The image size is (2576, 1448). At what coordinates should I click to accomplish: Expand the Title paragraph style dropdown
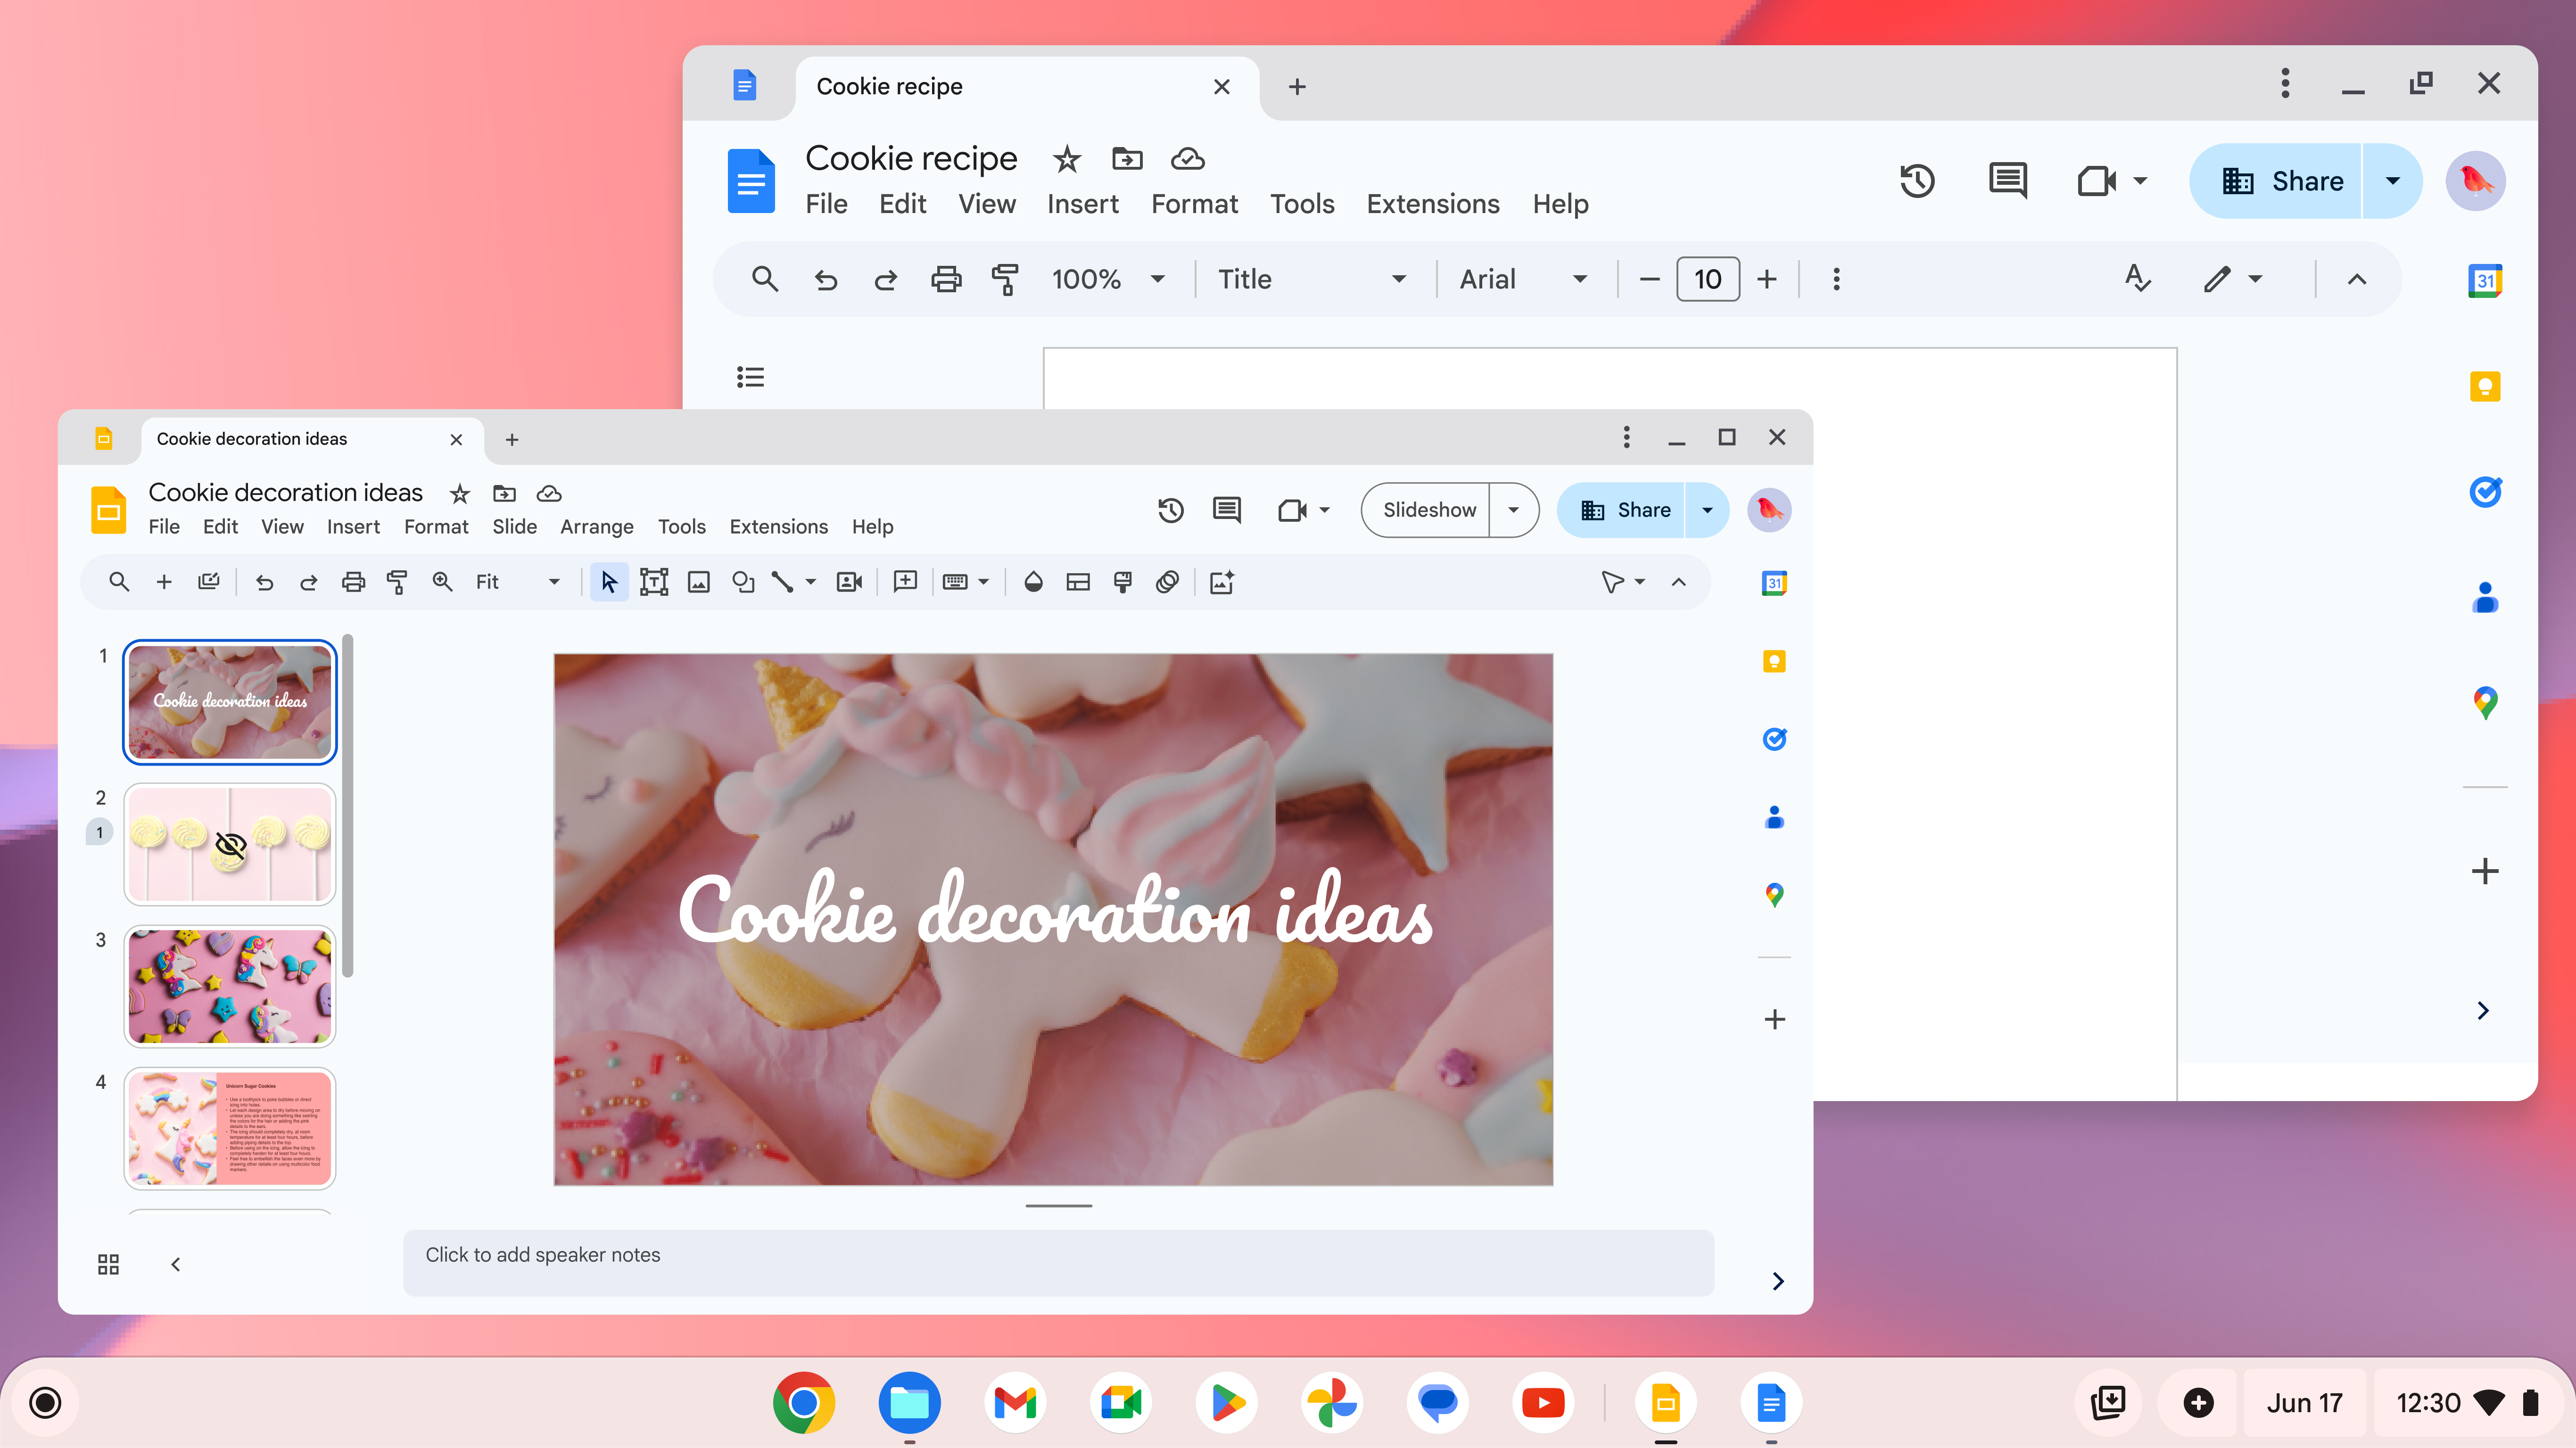(x=1398, y=279)
